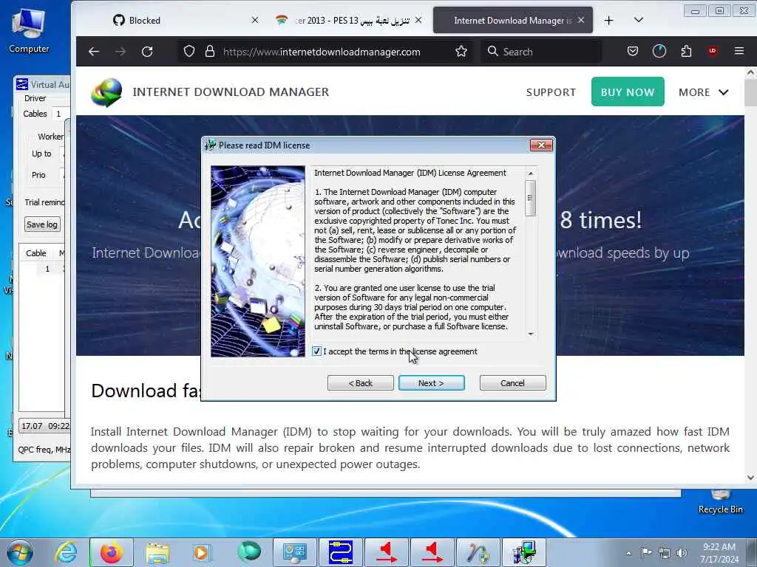The height and width of the screenshot is (567, 757).
Task: Click the tools and cable taskbar icon
Action: 478,552
